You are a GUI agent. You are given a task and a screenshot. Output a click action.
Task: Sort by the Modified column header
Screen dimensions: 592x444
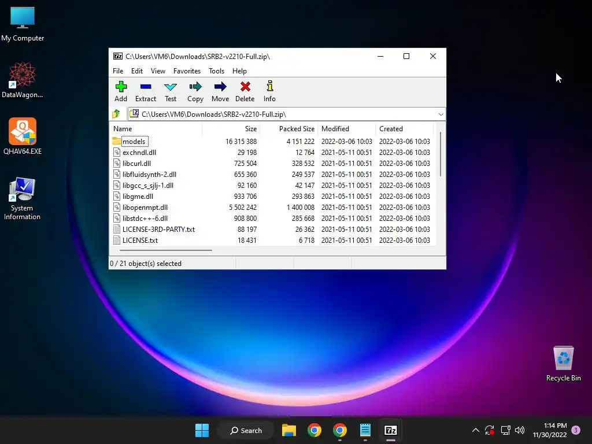(347, 129)
